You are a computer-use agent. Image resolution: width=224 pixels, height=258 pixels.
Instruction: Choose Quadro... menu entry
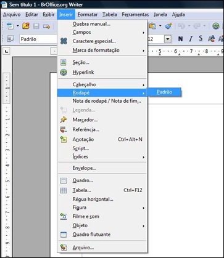102,180
